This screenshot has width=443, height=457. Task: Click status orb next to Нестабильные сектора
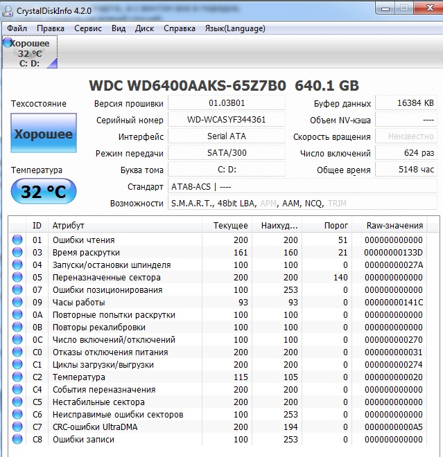point(17,402)
